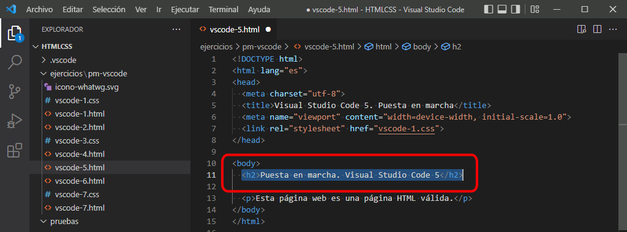Click body symbol in breadcrumb
This screenshot has height=232, width=627.
[416, 46]
